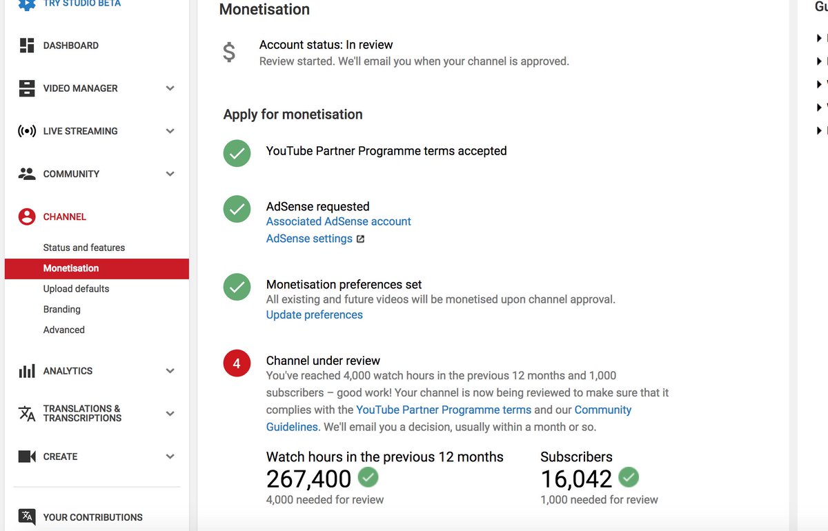Click the 16,042 subscribers value
Image resolution: width=828 pixels, height=531 pixels.
(x=576, y=479)
